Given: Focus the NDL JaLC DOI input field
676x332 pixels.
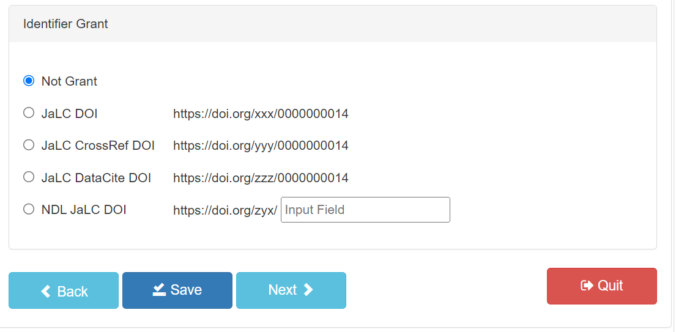Looking at the screenshot, I should coord(365,210).
